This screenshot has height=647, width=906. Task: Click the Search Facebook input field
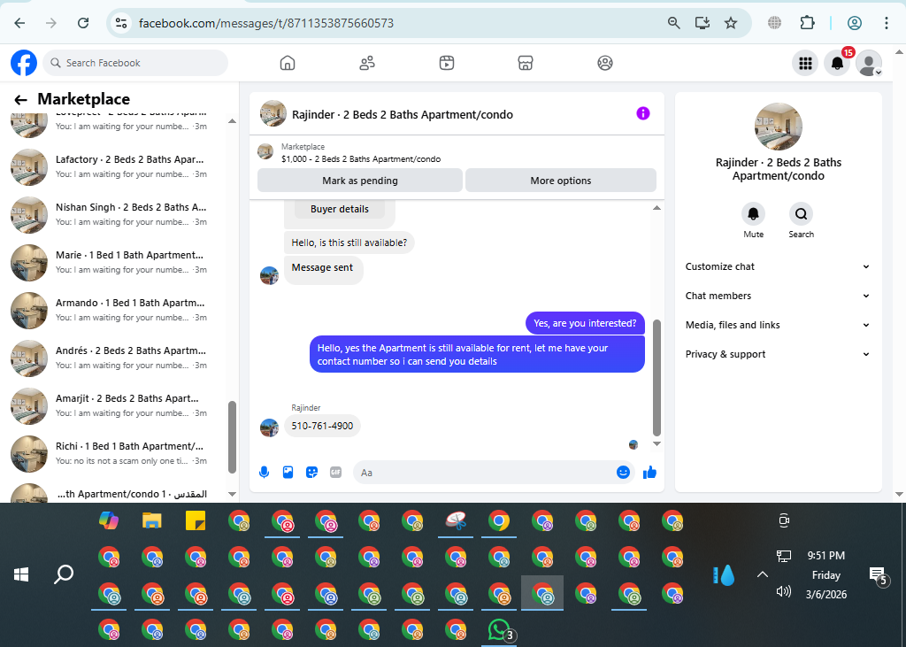coord(135,63)
